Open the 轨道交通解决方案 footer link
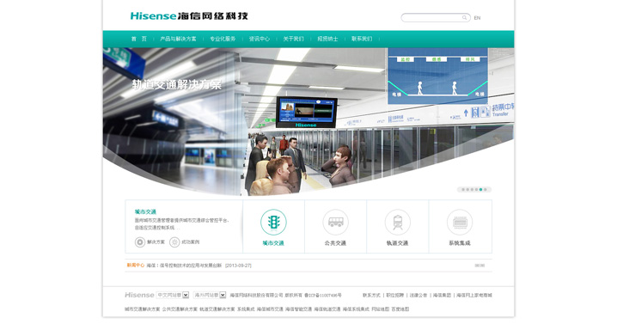Viewport: 617px width, 324px height. click(217, 309)
